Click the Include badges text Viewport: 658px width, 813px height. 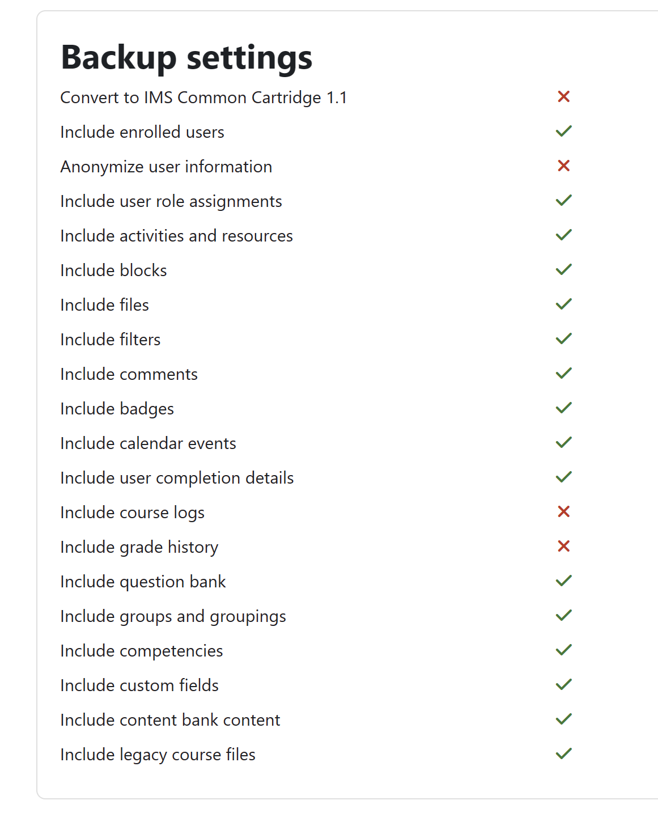point(117,409)
